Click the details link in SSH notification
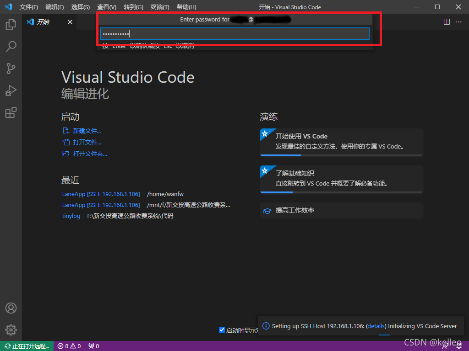The width and height of the screenshot is (469, 351). point(376,326)
